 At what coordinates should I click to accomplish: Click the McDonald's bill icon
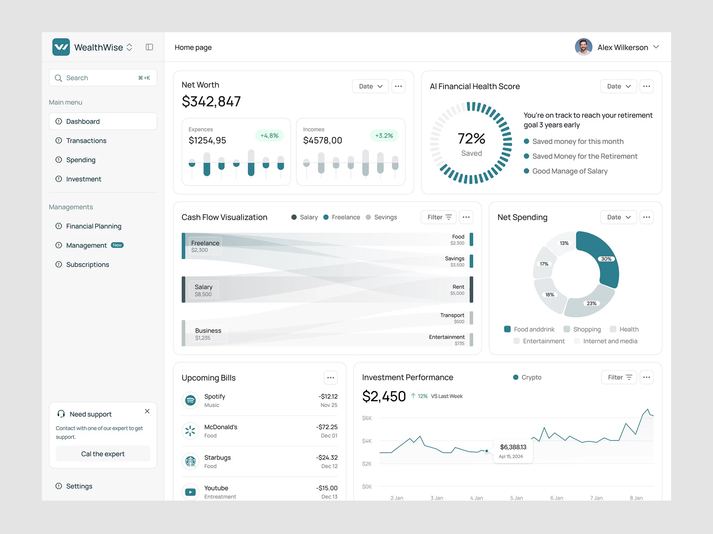coord(190,431)
